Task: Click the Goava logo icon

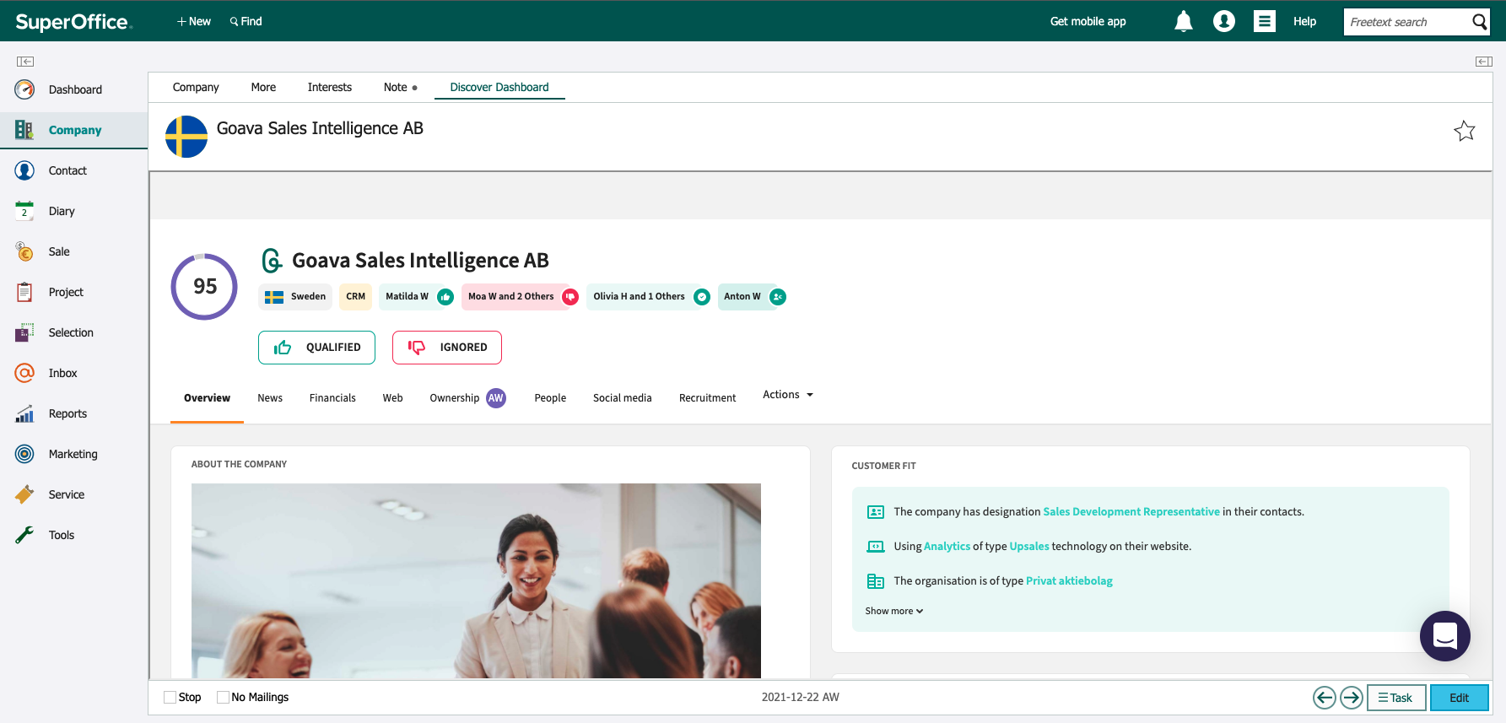Action: tap(272, 261)
